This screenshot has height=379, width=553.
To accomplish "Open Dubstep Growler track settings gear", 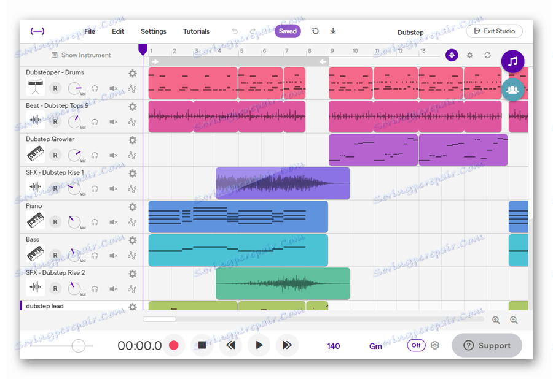I will 133,140.
